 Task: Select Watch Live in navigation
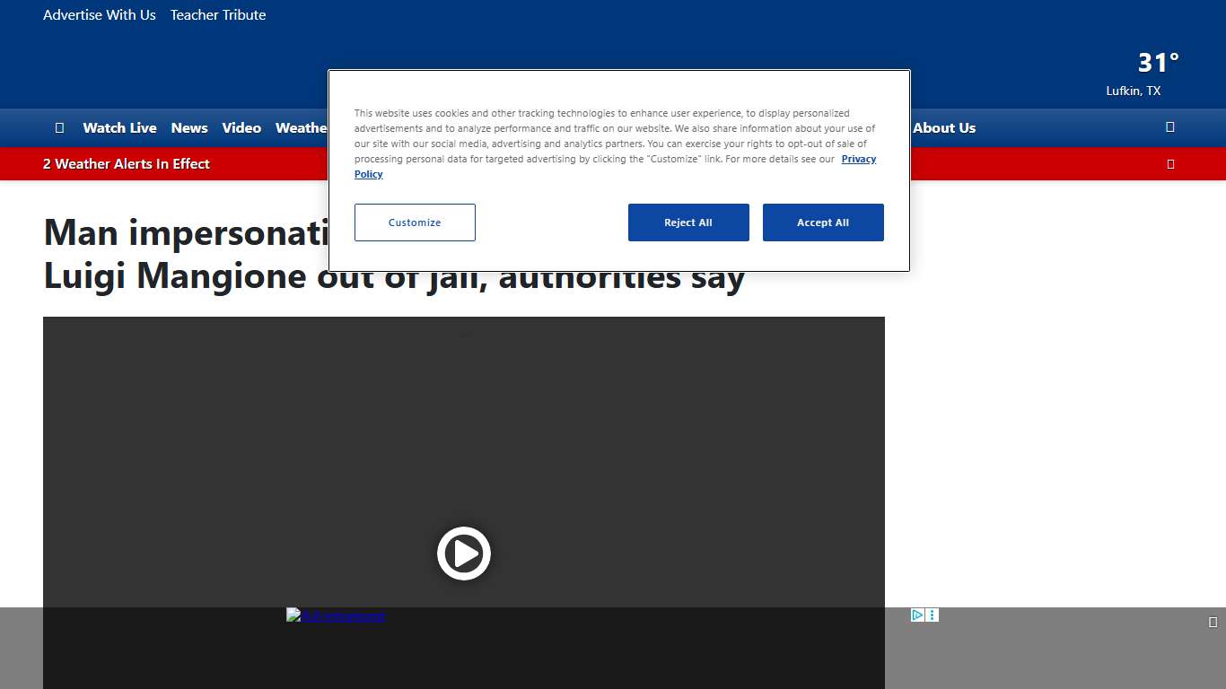pos(119,128)
